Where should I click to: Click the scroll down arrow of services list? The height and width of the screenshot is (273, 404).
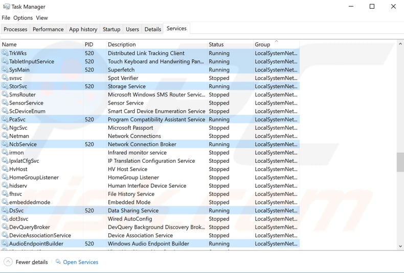tap(400, 246)
